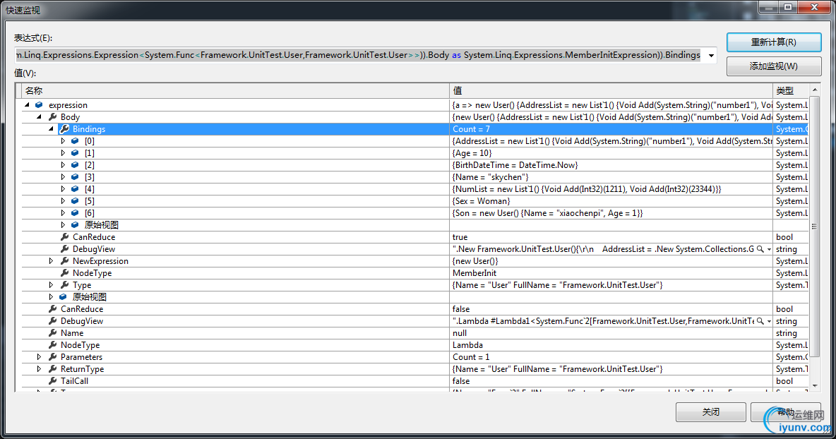This screenshot has height=439, width=836.
Task: Collapse the Bindings node
Action: pos(51,129)
